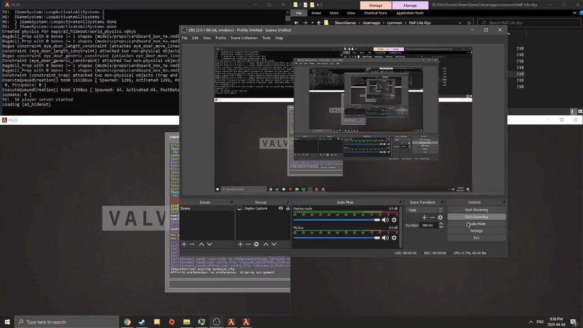Open OBS View menu
Viewport: 583px width, 328px height.
pyautogui.click(x=207, y=38)
